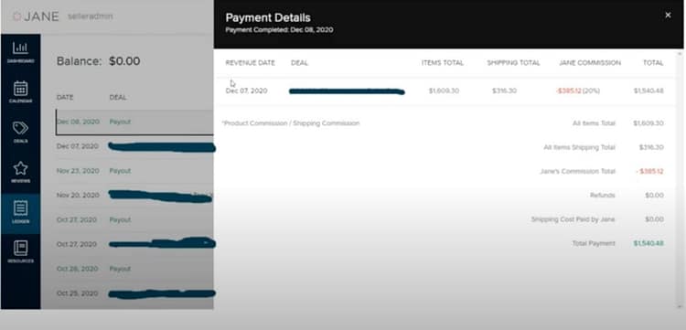Click the Balance: $0.00 heading

[x=99, y=61]
